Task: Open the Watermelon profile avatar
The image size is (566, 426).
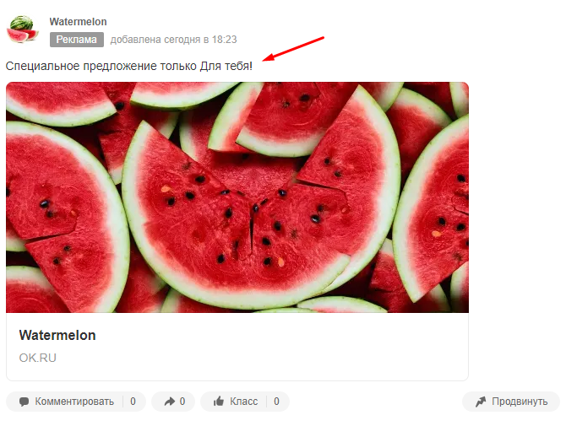Action: (x=22, y=30)
